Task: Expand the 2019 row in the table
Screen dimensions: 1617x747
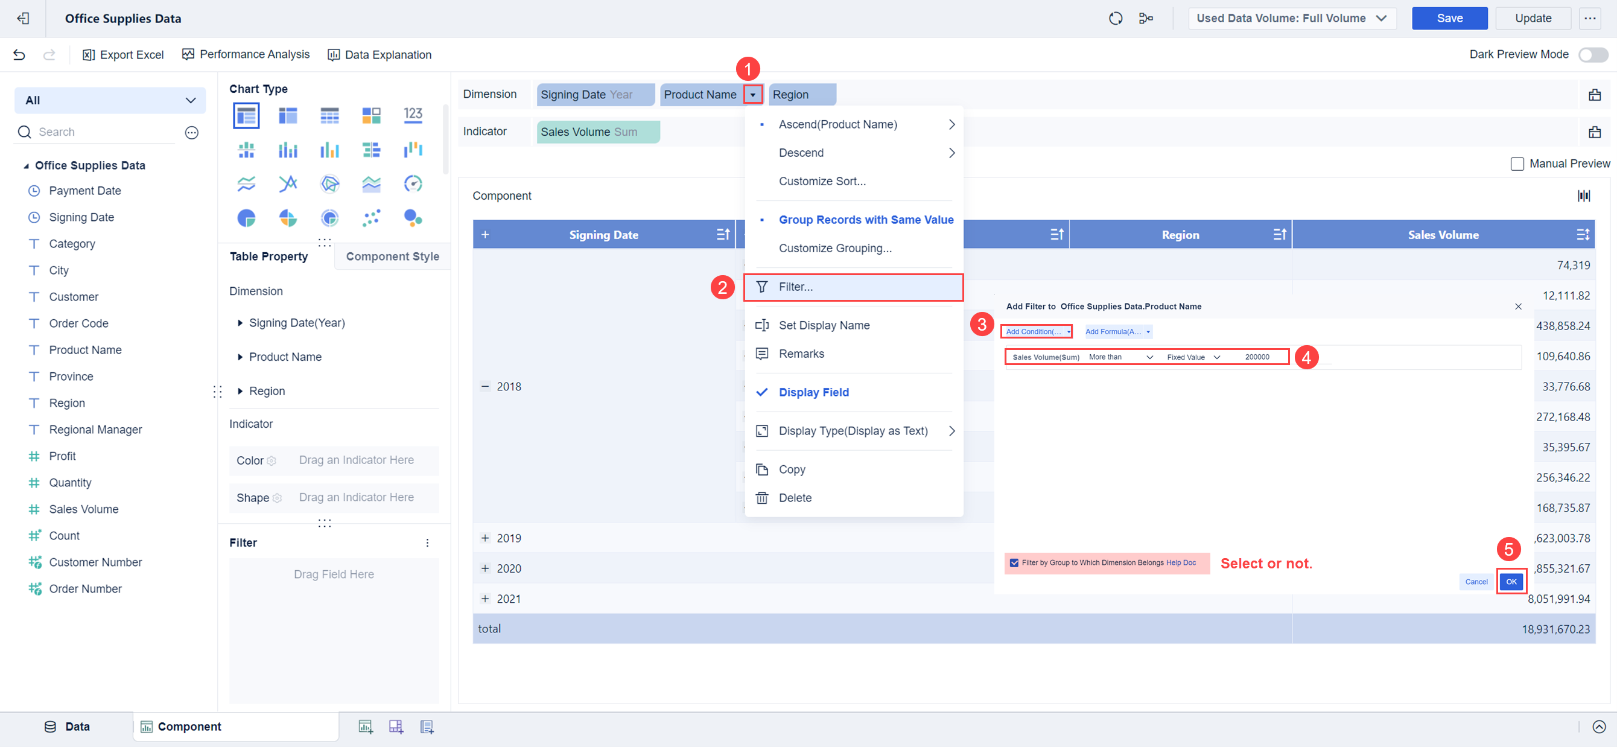Action: click(x=484, y=538)
